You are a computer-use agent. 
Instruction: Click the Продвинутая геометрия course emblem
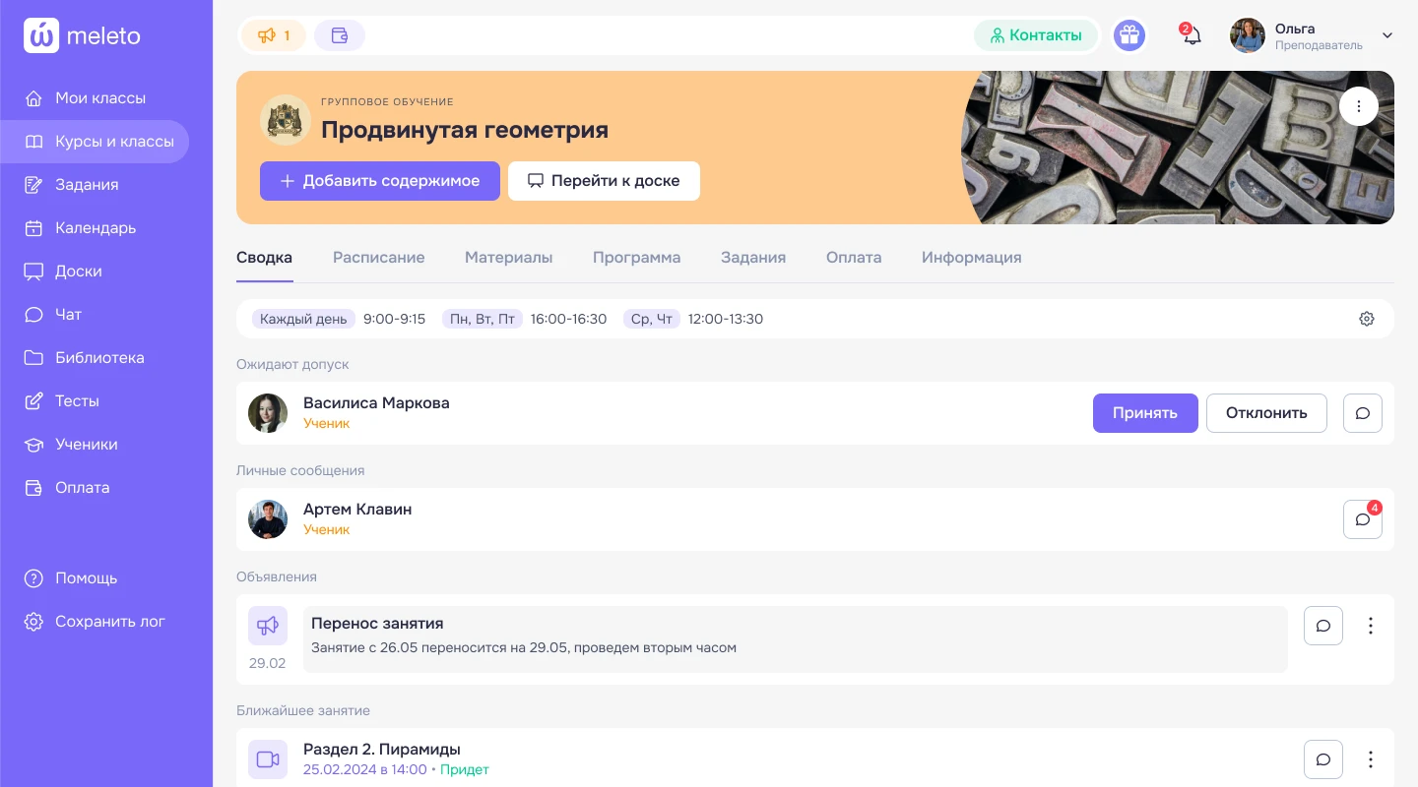[286, 120]
